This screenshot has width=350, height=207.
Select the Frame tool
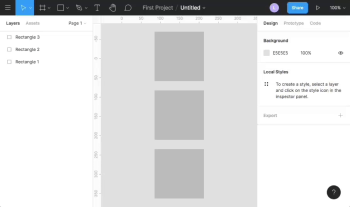click(x=42, y=7)
